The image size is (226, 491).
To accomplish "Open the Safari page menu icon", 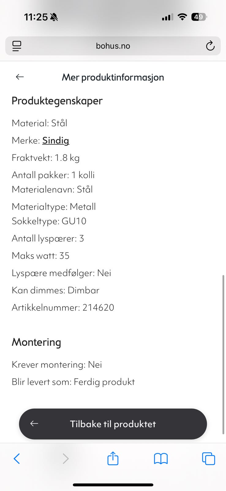I will [17, 46].
